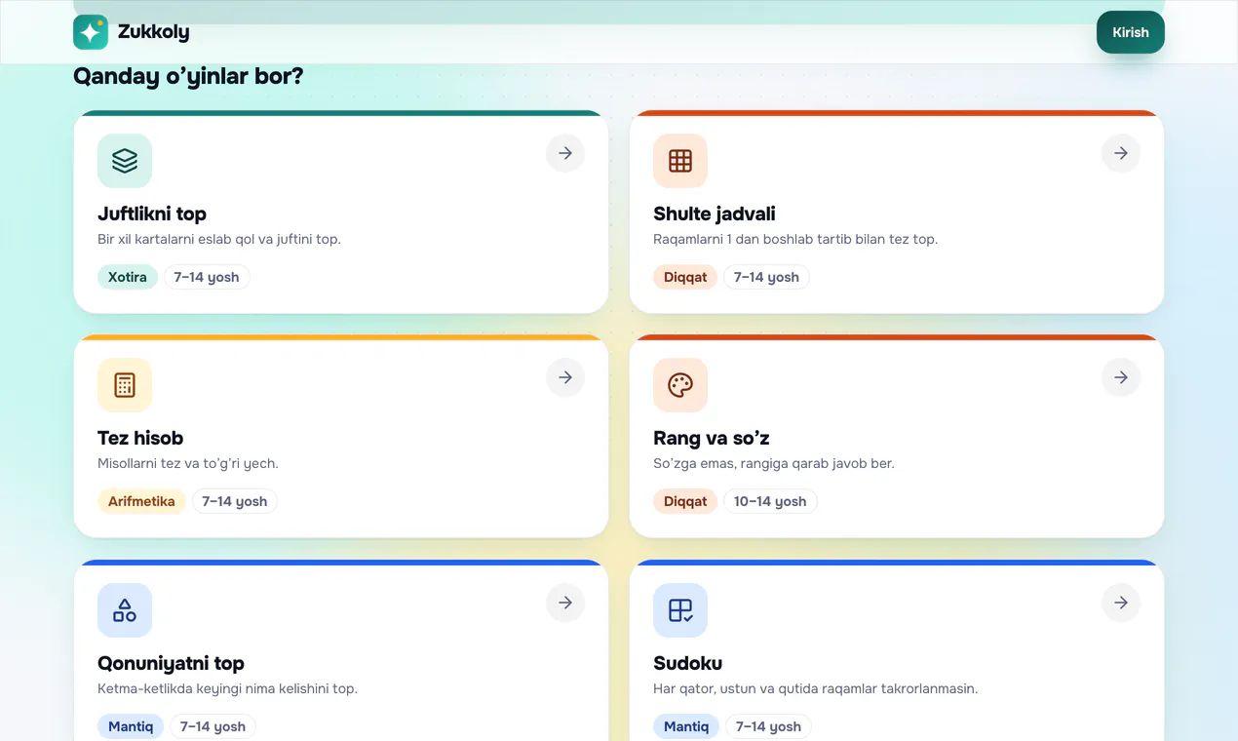Open Rang va so'z with its arrow button
This screenshot has width=1238, height=741.
[1121, 377]
